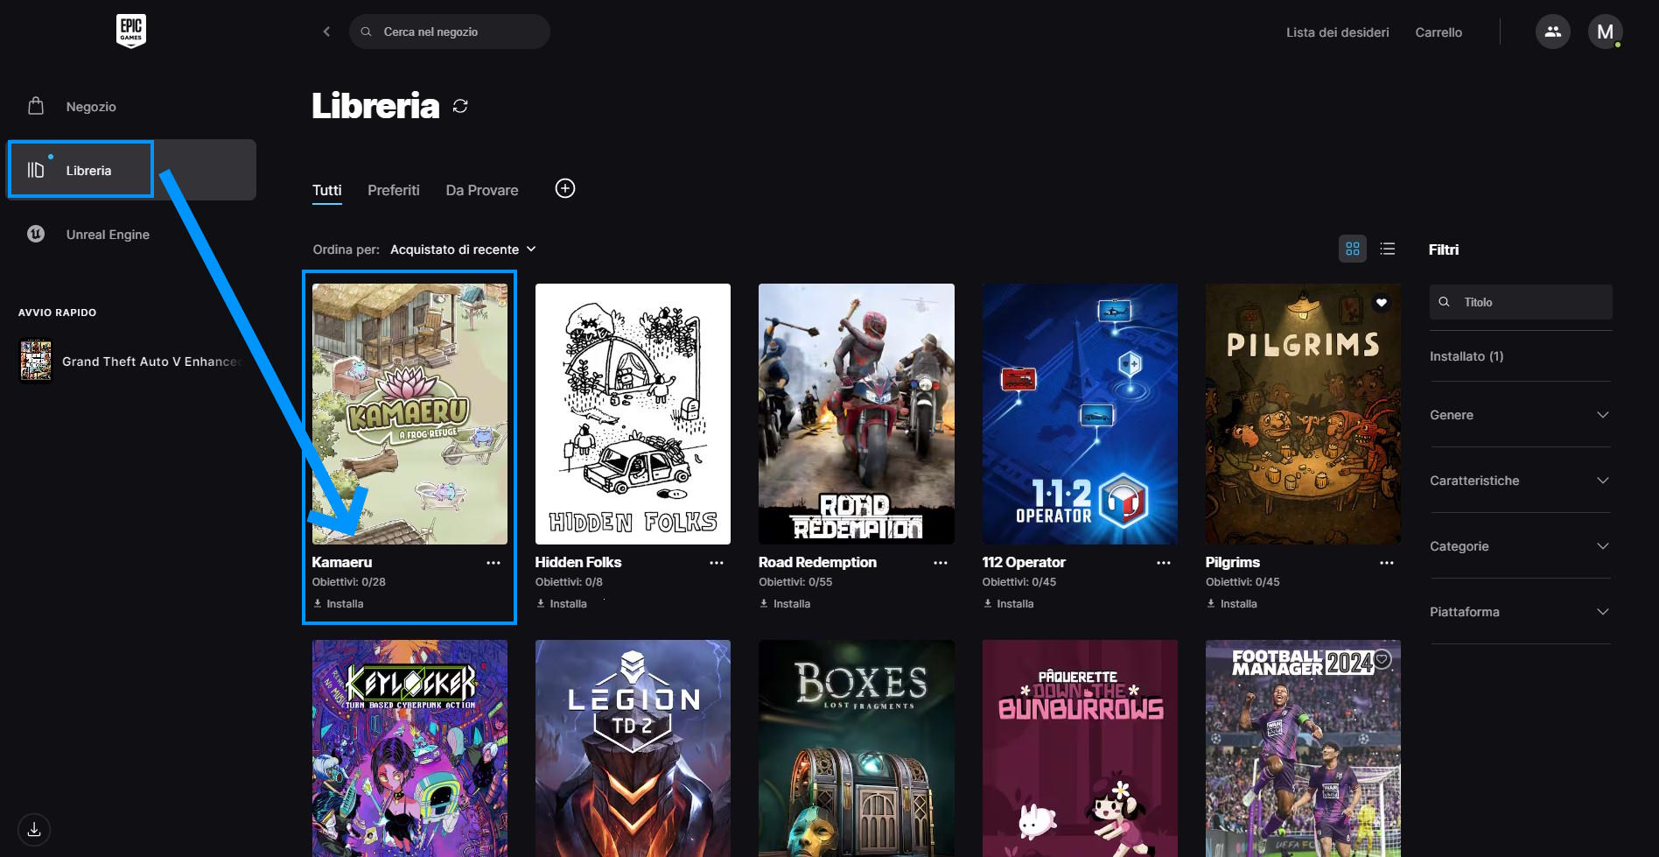The width and height of the screenshot is (1659, 857).
Task: Click Obiettivi: 0/55 under Road Redemption
Action: 795,582
